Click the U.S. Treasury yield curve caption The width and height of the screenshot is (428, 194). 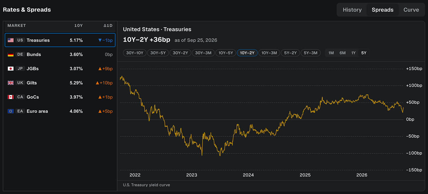(x=146, y=185)
